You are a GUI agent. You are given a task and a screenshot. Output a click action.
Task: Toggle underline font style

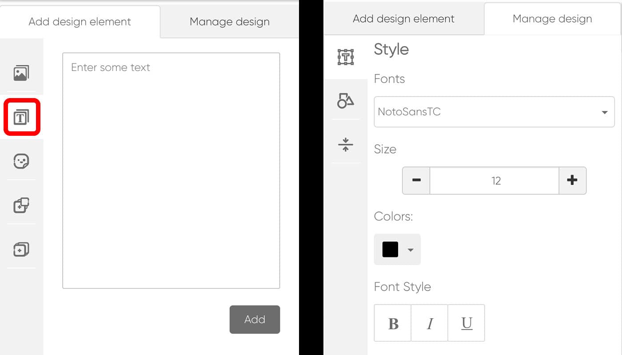click(466, 323)
